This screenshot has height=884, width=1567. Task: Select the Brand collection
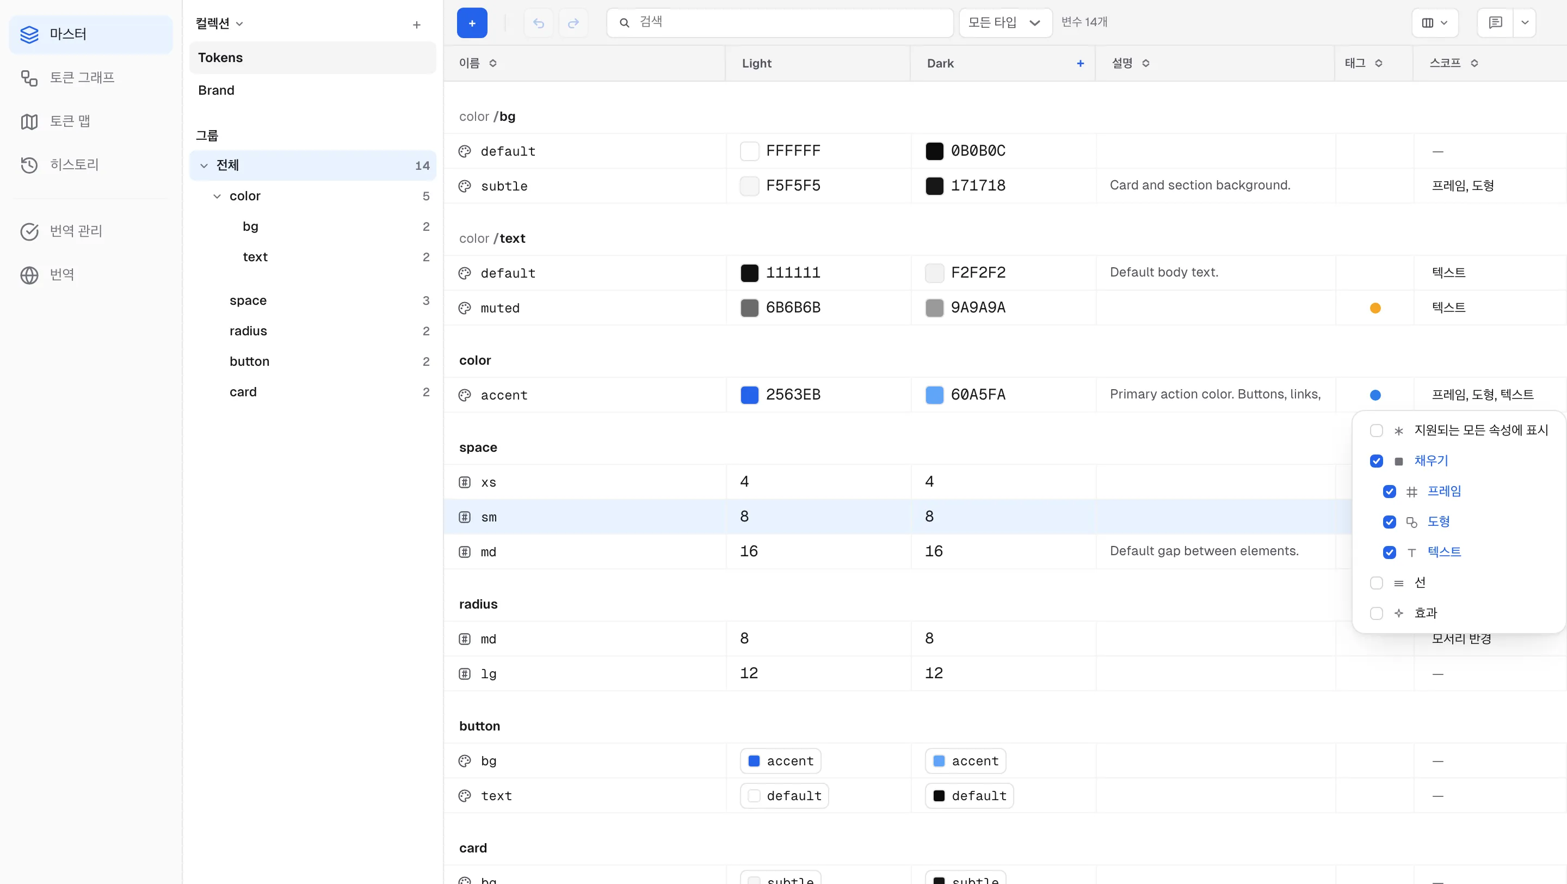pyautogui.click(x=313, y=90)
